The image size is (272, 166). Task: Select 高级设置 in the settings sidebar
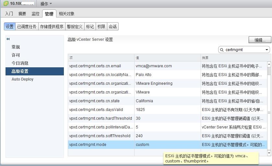coord(35,71)
